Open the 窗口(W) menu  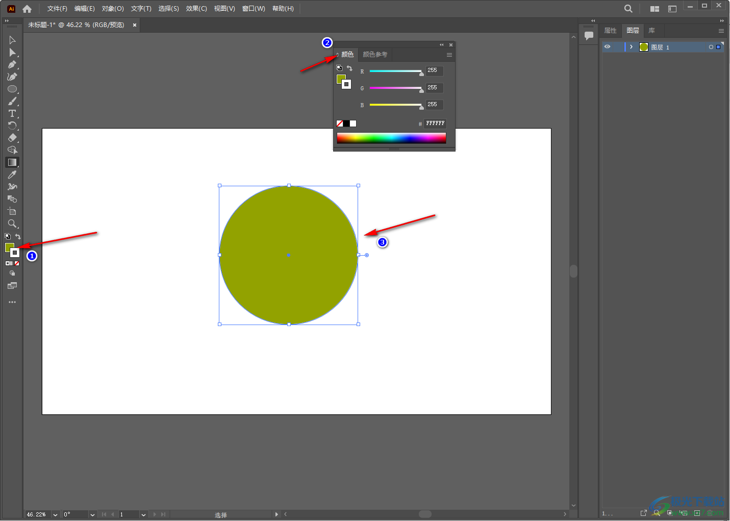[x=254, y=9]
